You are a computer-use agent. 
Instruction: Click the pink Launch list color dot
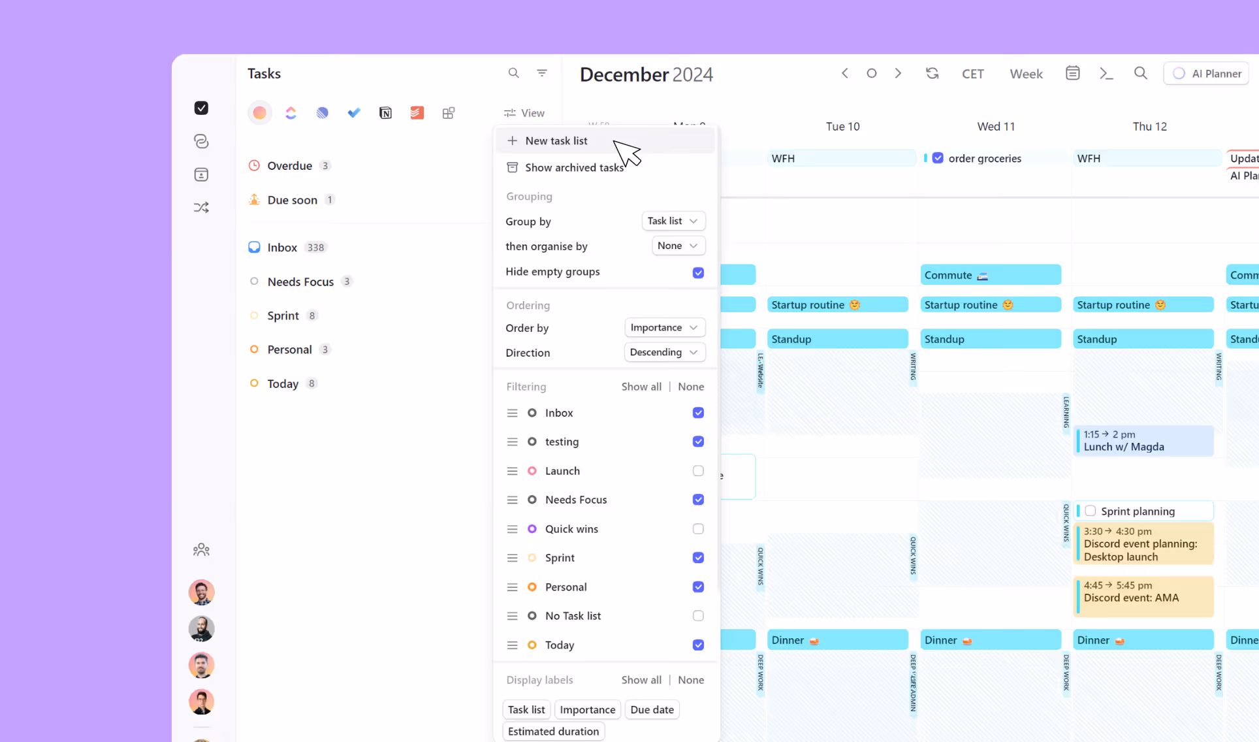pyautogui.click(x=532, y=471)
